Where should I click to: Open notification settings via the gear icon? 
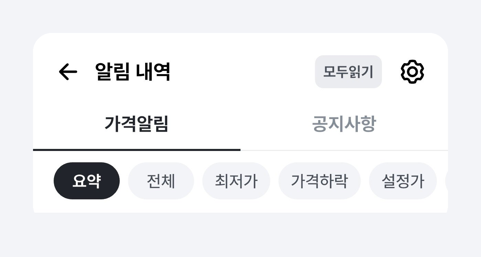click(x=412, y=72)
